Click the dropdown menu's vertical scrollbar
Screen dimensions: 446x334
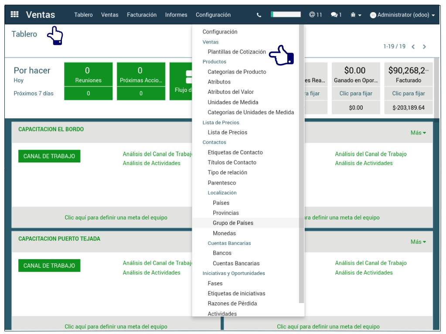pos(301,165)
